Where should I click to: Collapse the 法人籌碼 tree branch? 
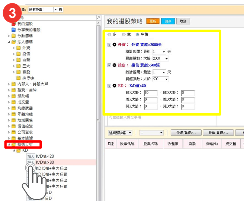[9, 42]
